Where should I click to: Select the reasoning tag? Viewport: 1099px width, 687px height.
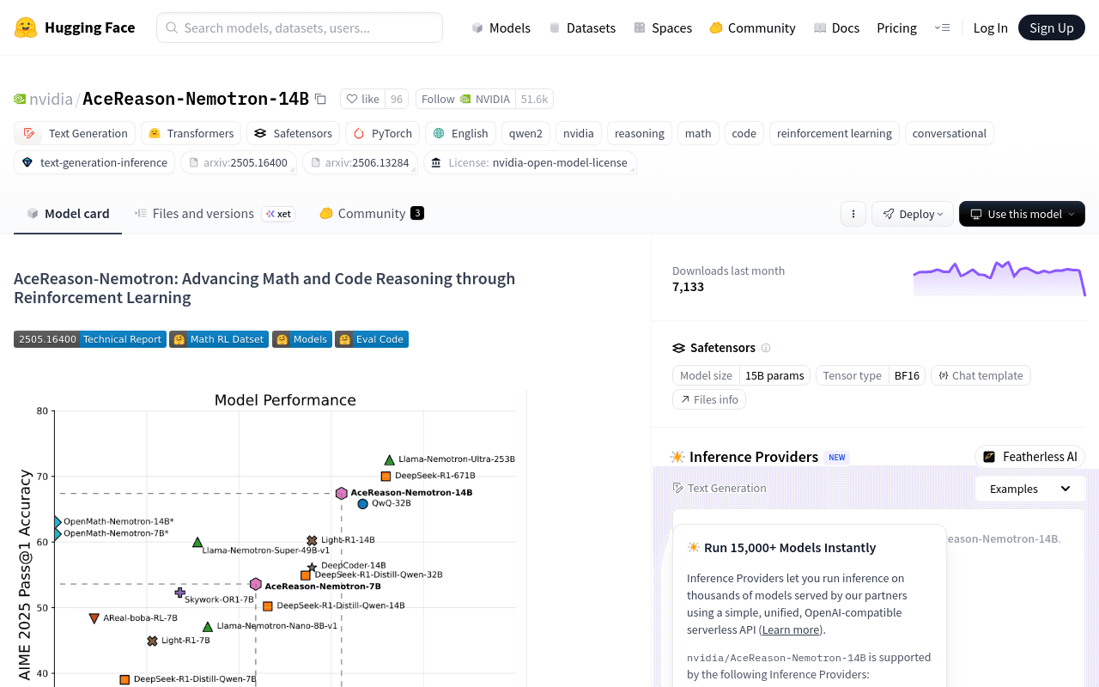pyautogui.click(x=640, y=133)
